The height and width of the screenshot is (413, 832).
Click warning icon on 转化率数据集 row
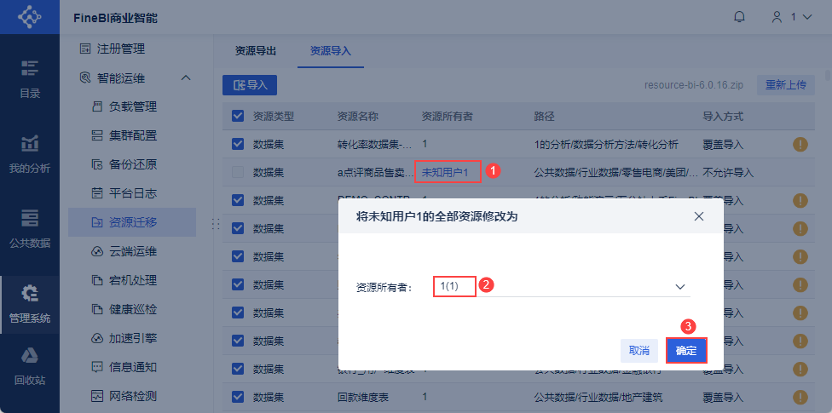(800, 144)
